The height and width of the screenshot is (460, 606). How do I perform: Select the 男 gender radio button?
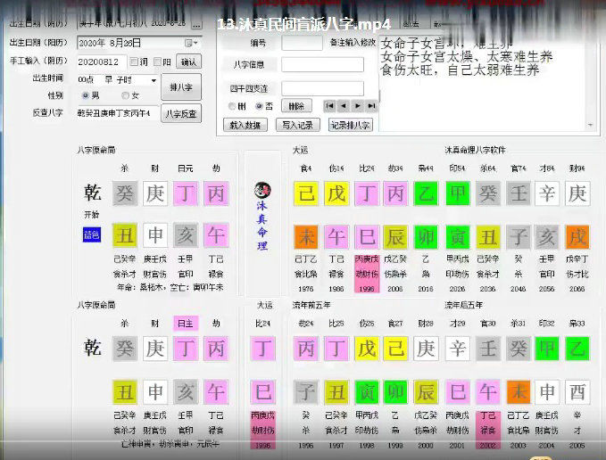86,95
